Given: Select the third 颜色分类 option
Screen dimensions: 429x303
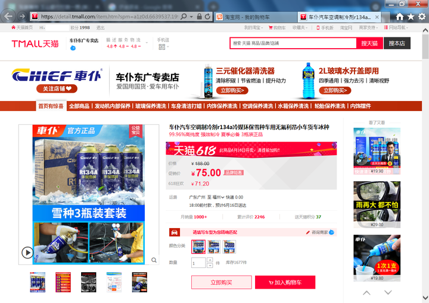Looking at the screenshot, I should click(229, 247).
